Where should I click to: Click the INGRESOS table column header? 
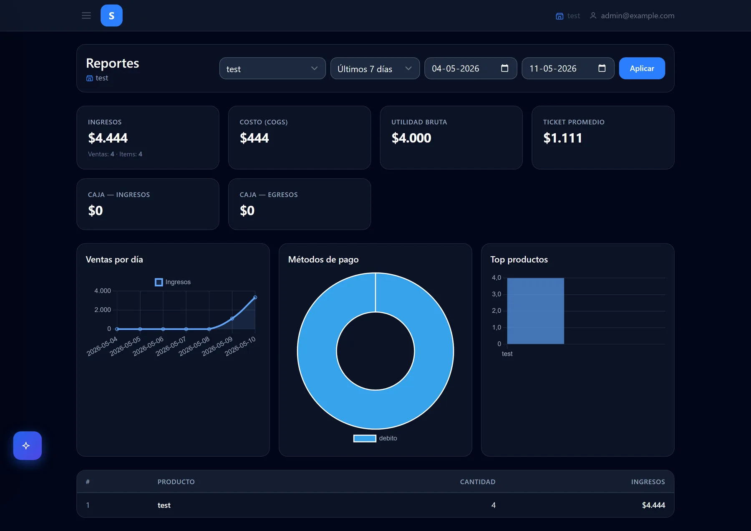pos(648,482)
